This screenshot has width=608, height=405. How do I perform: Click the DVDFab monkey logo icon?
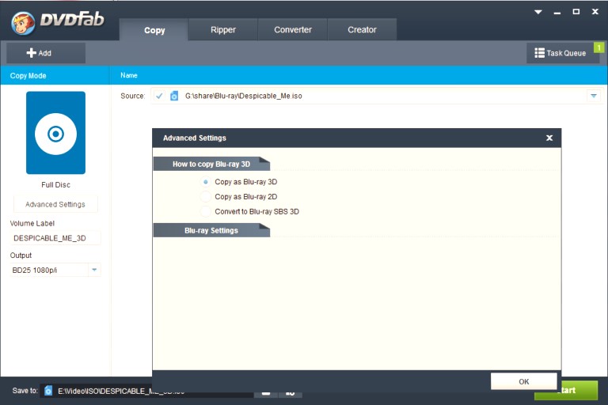coord(22,23)
